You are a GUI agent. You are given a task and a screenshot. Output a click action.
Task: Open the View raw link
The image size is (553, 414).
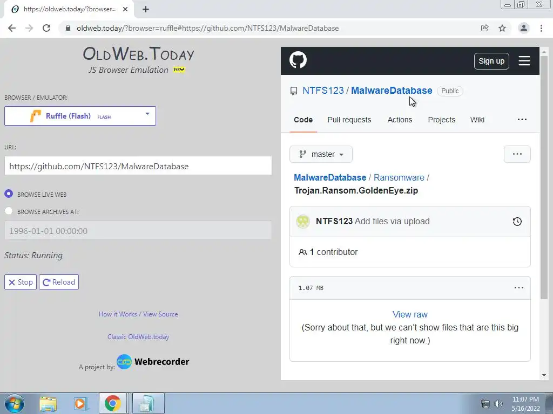pos(410,314)
